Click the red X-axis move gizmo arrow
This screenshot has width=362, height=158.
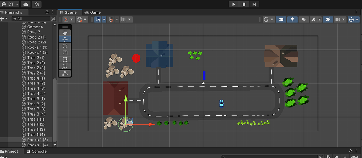pos(152,124)
